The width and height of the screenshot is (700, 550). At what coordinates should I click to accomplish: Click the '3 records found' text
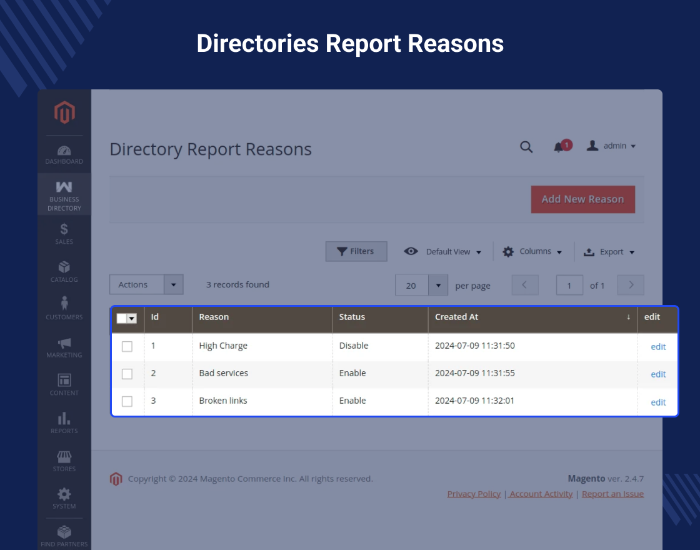coord(237,284)
